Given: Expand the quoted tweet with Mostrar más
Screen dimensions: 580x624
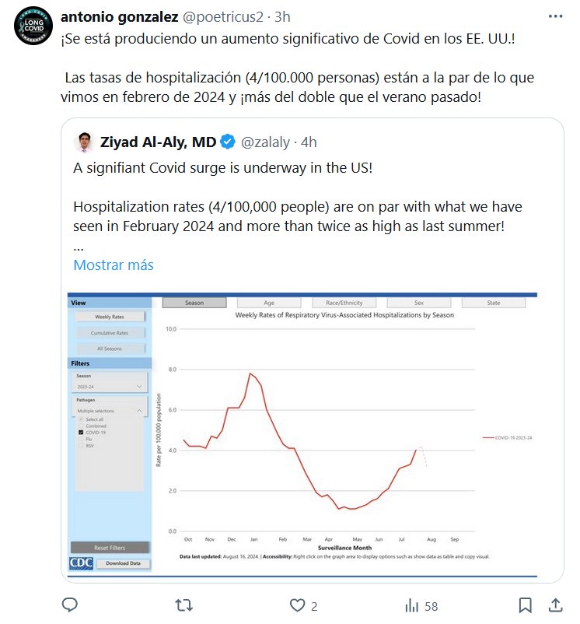Looking at the screenshot, I should (114, 265).
